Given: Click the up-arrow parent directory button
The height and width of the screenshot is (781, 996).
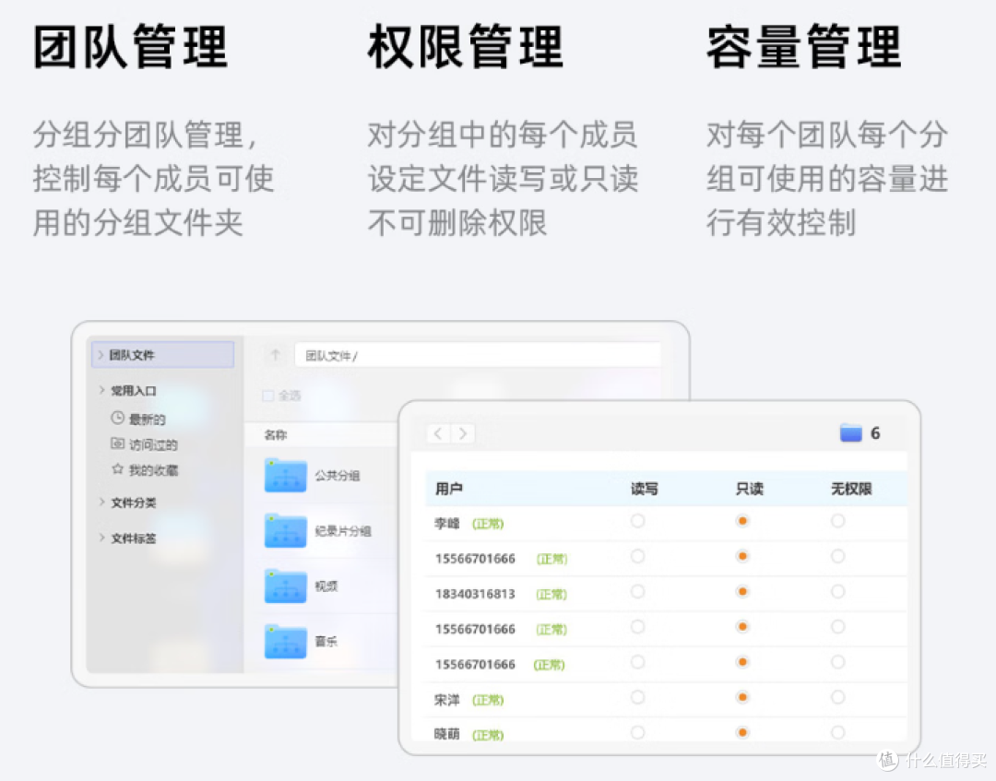Looking at the screenshot, I should [275, 355].
